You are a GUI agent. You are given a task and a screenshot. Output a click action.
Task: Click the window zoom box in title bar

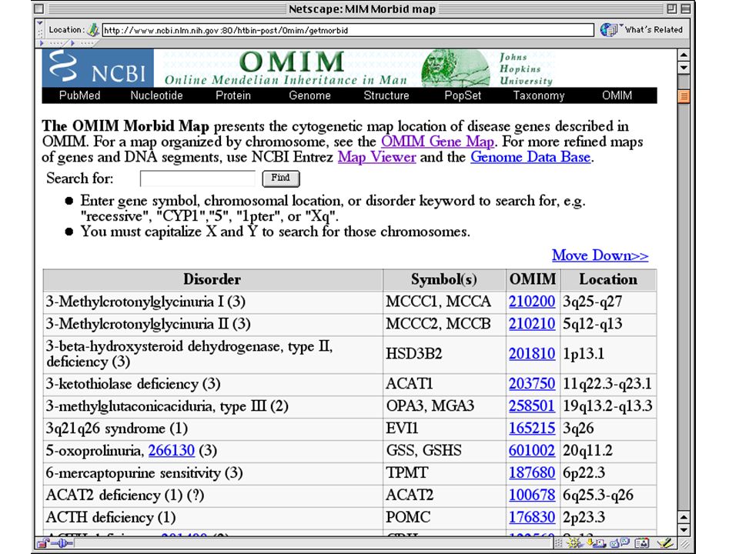coord(671,8)
